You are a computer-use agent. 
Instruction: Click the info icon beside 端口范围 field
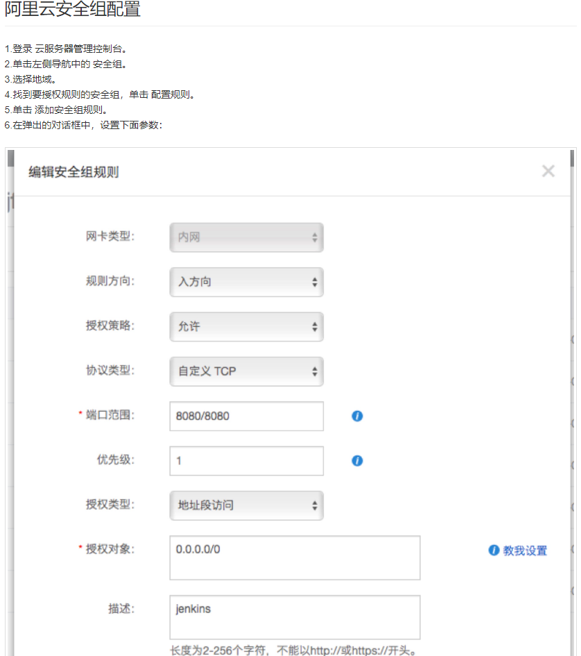tap(356, 416)
